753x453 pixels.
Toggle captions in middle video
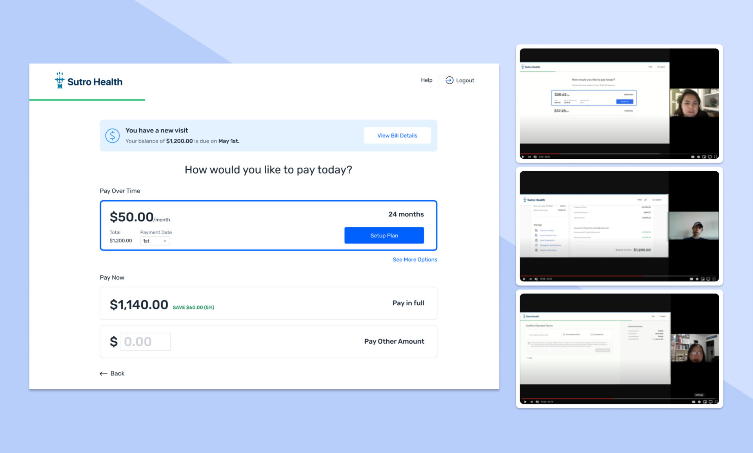[x=691, y=279]
